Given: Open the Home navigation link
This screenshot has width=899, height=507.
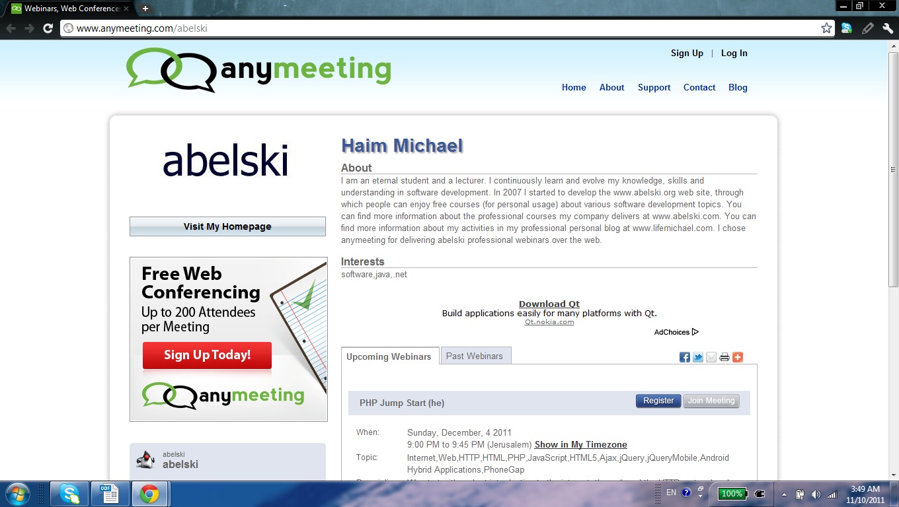Looking at the screenshot, I should 574,87.
